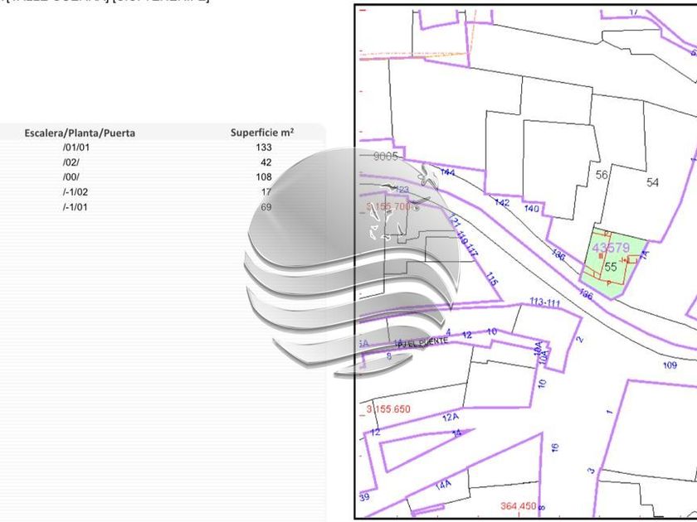Click the 9005 label on the map

[x=385, y=157]
